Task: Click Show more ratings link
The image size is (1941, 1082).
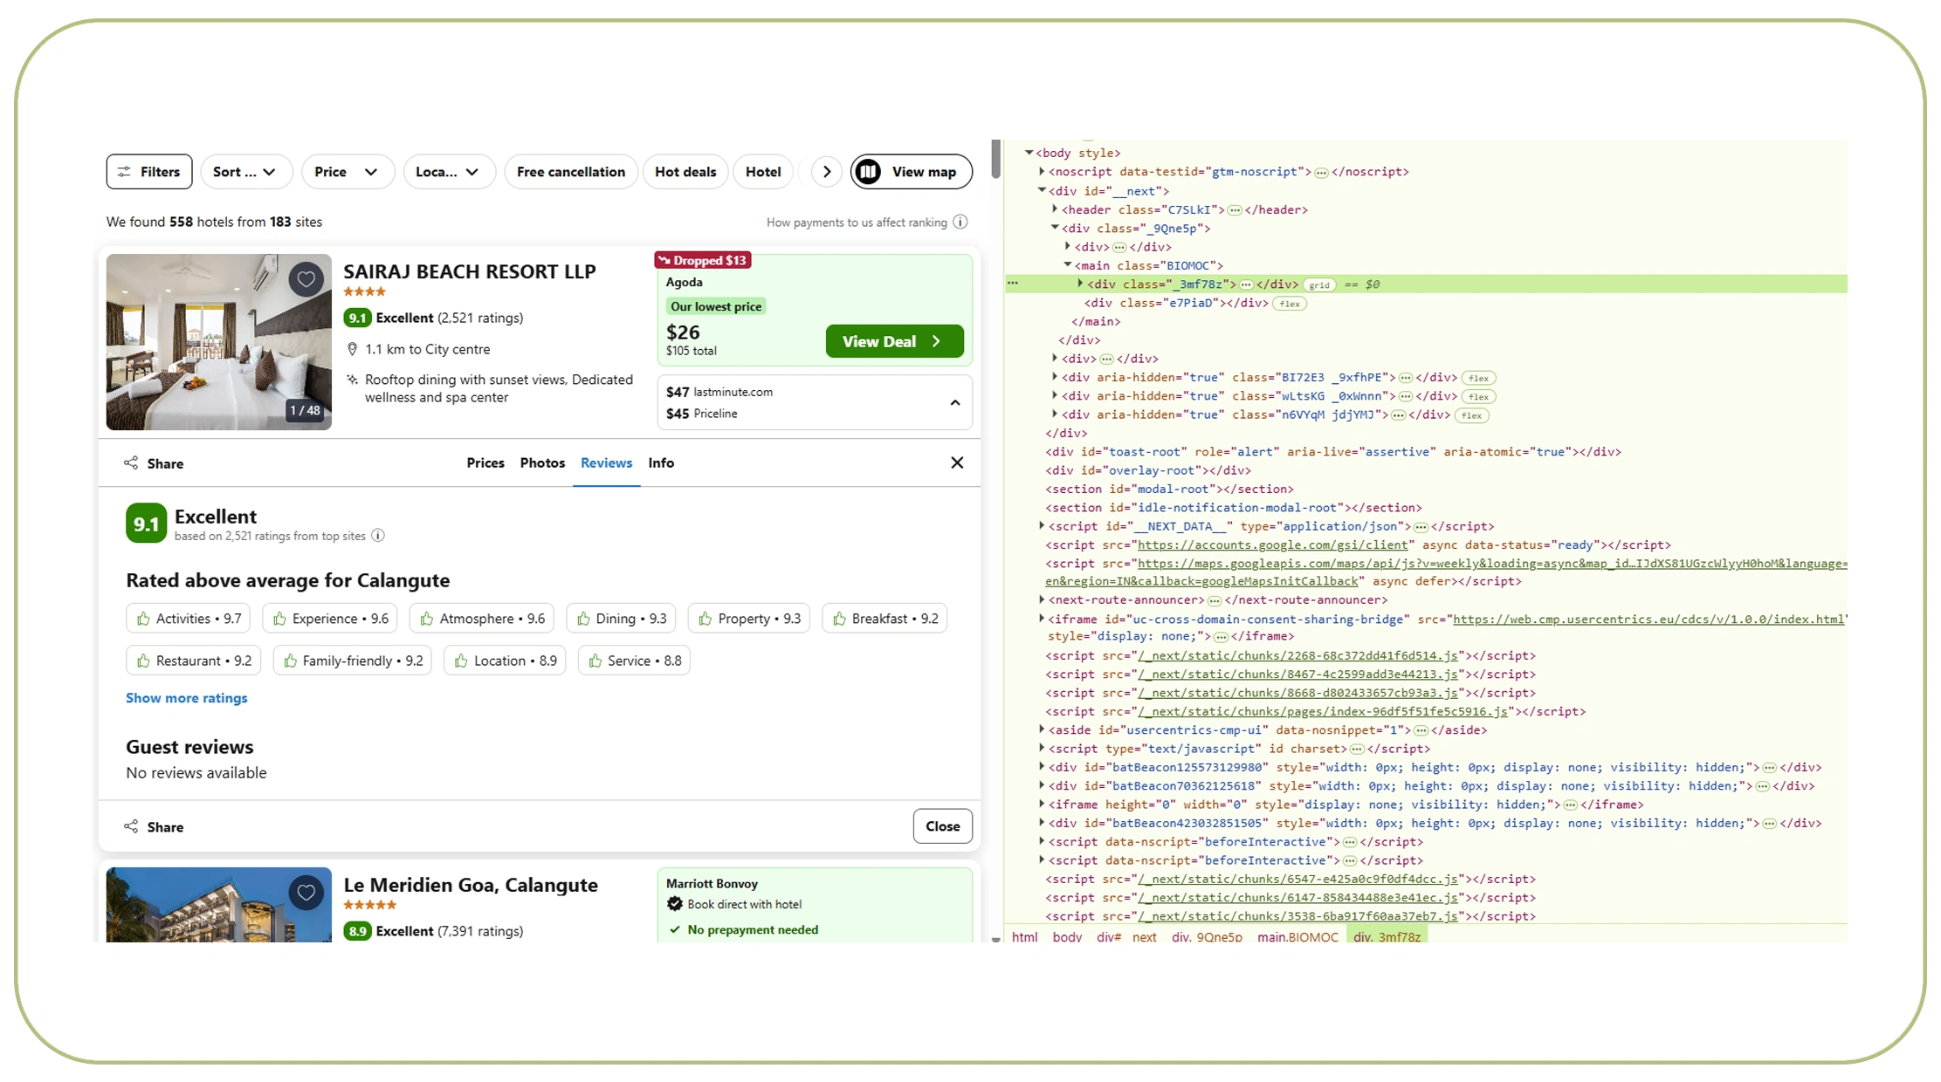Action: pyautogui.click(x=187, y=698)
